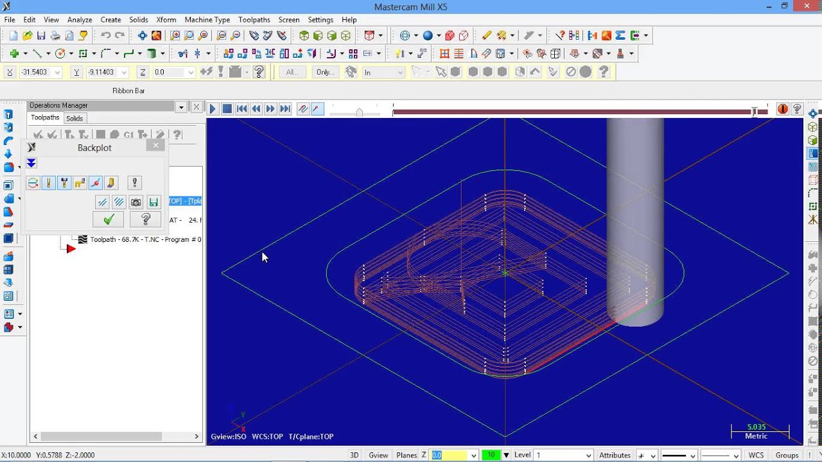Screen dimensions: 822x462
Task: Click the Print icon in the toolbar
Action: (x=55, y=36)
